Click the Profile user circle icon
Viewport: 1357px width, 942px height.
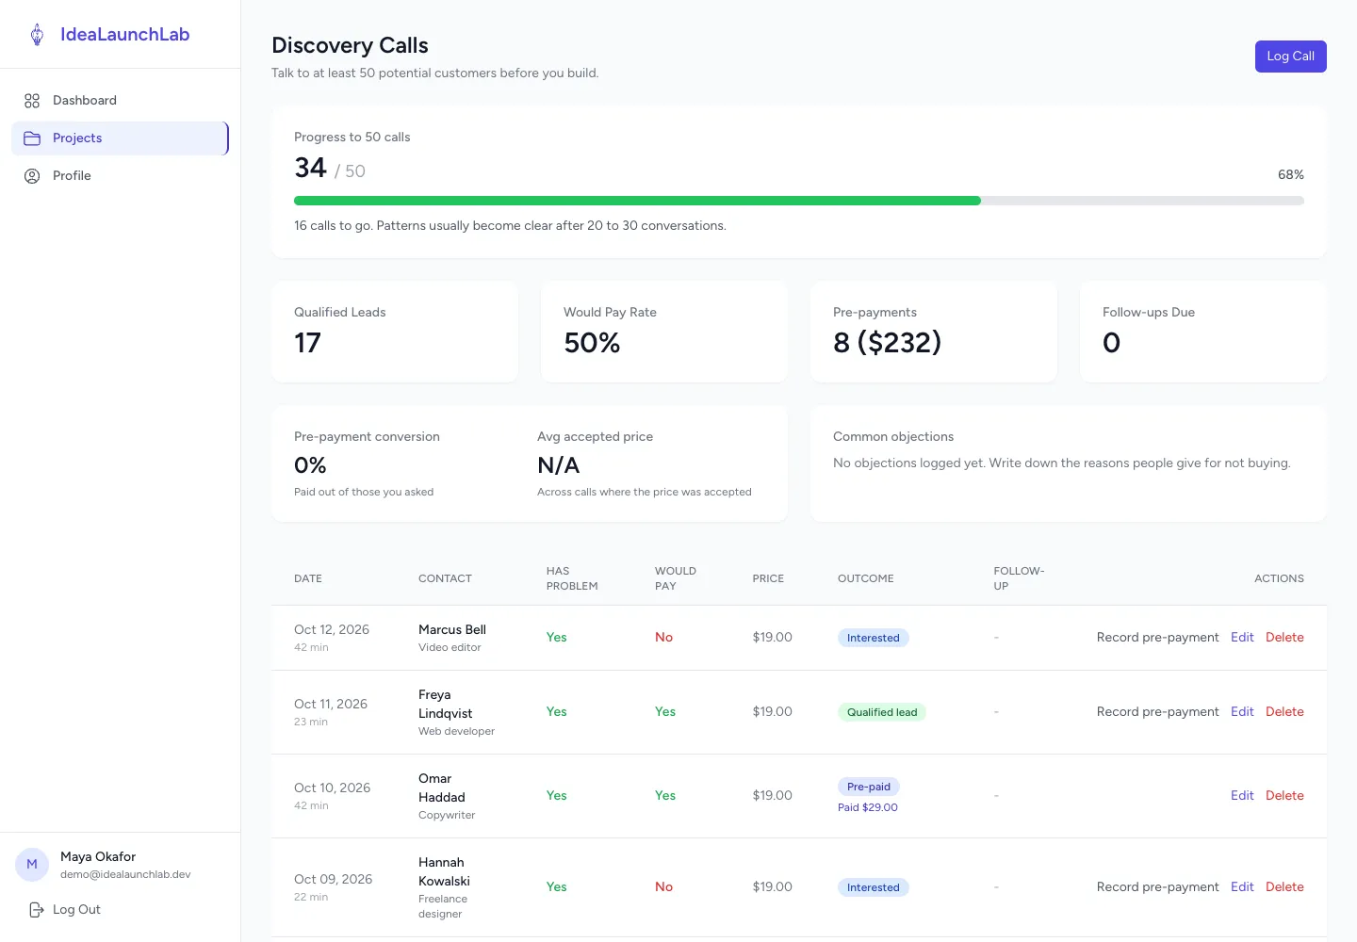(32, 176)
